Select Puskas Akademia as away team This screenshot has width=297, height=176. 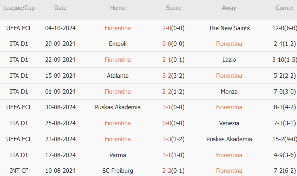click(x=229, y=139)
